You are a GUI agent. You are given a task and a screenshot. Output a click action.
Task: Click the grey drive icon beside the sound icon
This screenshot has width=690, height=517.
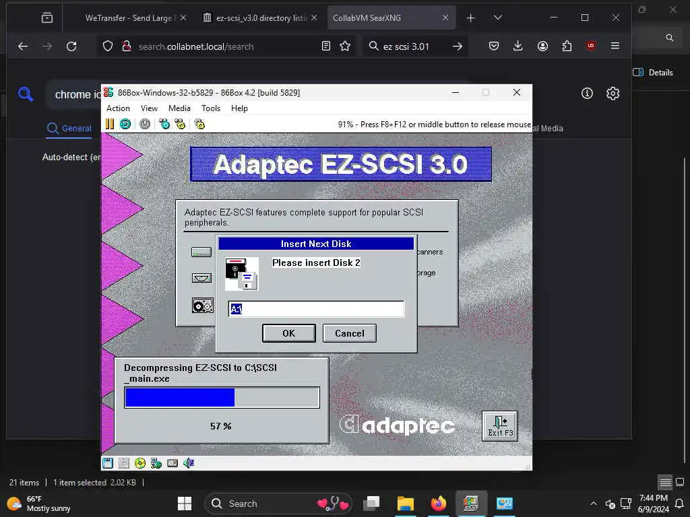point(172,463)
